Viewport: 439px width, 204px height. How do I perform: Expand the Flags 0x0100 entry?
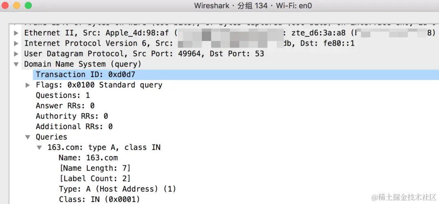pos(28,85)
